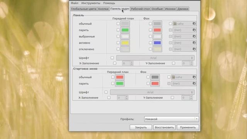
Task: Enable Панель парить foreground checkbox
Action: coord(118,30)
